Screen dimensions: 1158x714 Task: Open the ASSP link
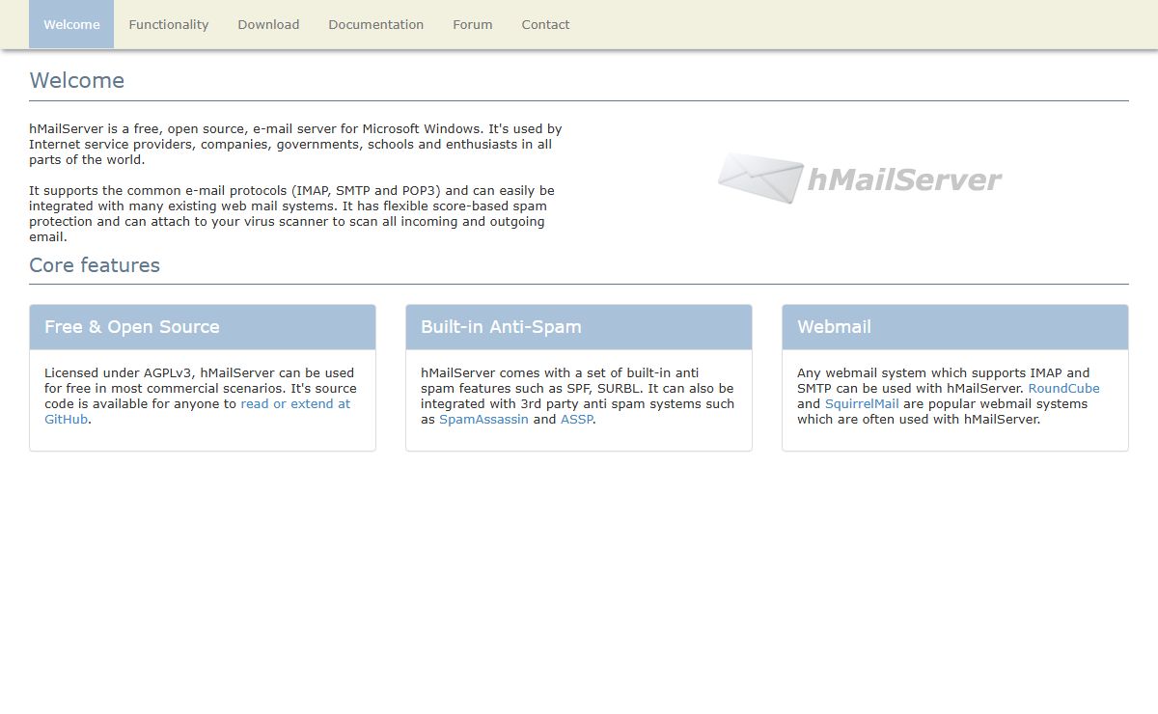[x=576, y=419]
